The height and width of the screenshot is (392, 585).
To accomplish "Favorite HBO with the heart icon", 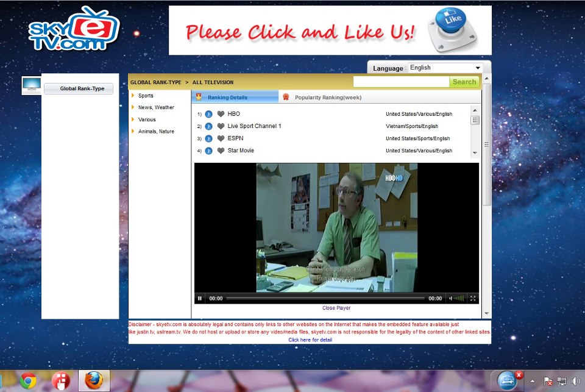I will (x=221, y=114).
